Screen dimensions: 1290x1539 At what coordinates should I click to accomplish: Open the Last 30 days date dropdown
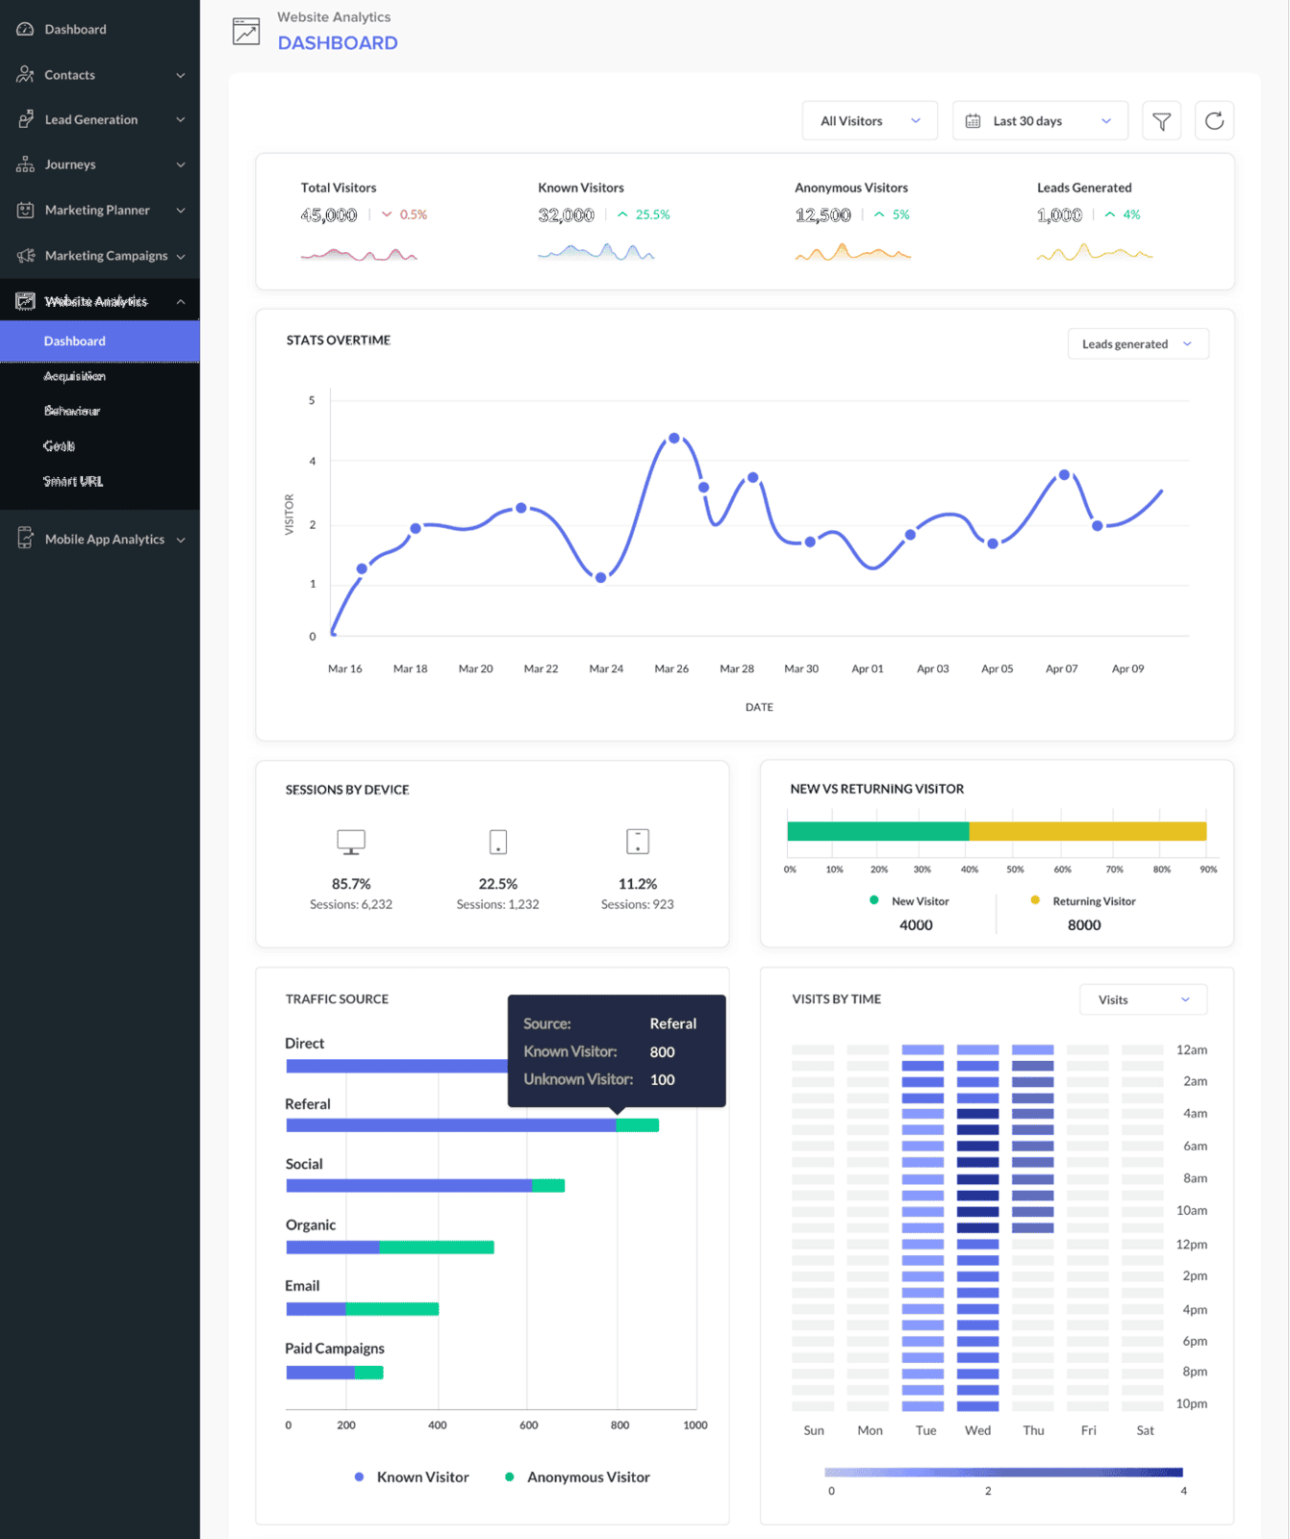pyautogui.click(x=1040, y=121)
